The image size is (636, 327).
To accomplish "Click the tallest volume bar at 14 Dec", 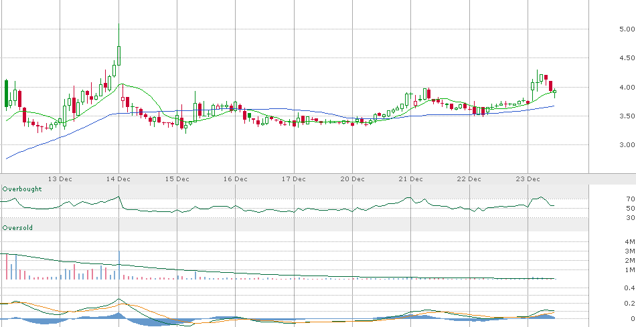I will pyautogui.click(x=119, y=265).
